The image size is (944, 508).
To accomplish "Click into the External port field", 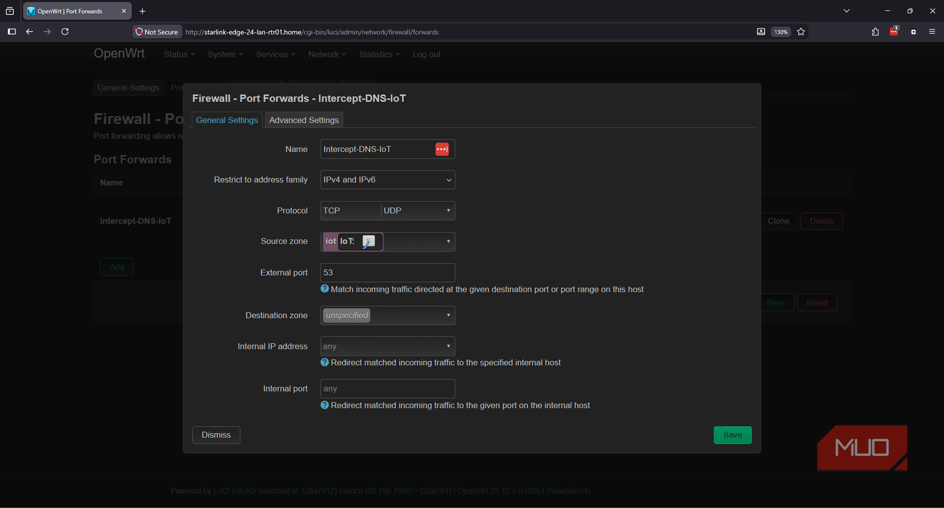I will tap(387, 273).
